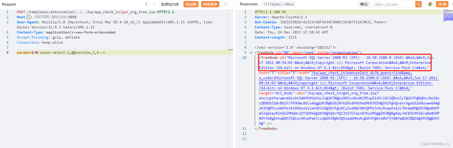Click the 构造请求 build request button
This screenshot has height=148, width=453.
point(210,4)
